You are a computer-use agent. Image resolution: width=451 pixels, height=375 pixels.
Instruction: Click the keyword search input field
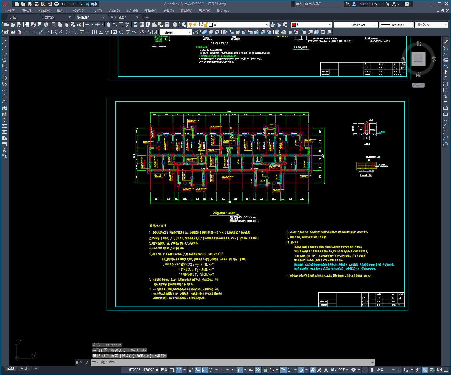coord(319,4)
